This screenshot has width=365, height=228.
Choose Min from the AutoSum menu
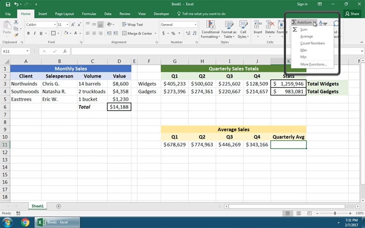click(x=303, y=57)
